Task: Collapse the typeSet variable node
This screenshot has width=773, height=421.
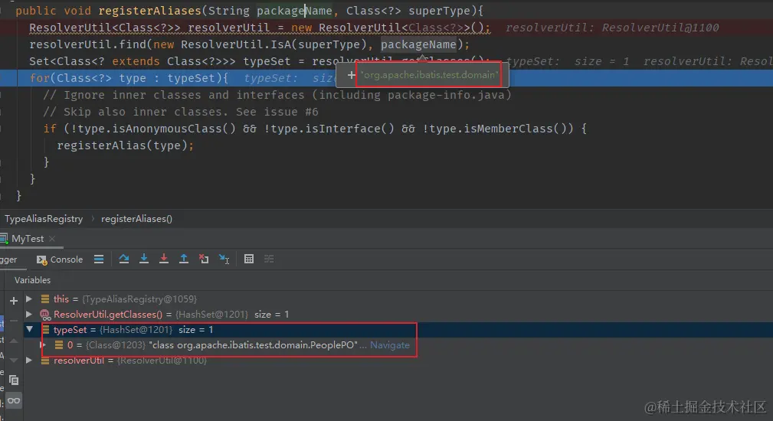Action: [x=30, y=329]
